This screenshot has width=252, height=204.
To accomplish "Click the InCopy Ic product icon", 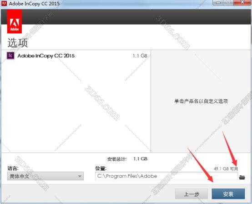I will click(x=10, y=56).
